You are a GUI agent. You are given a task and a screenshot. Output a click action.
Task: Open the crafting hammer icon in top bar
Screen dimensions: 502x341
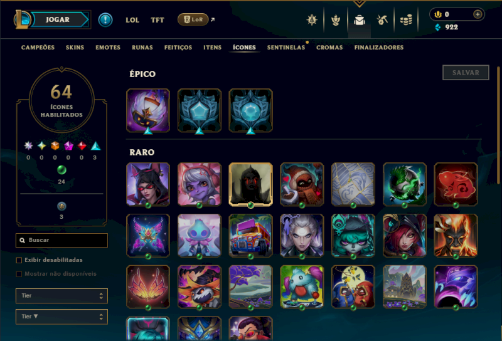click(382, 20)
